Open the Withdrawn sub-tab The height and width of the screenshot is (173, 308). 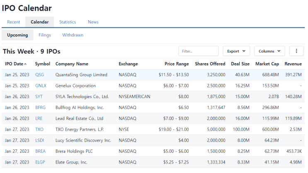pos(73,35)
